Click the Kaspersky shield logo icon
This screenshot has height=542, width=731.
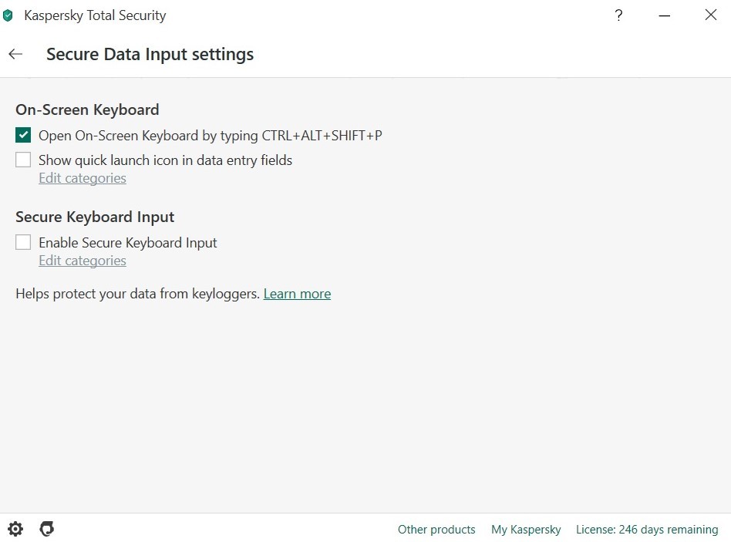pyautogui.click(x=8, y=15)
